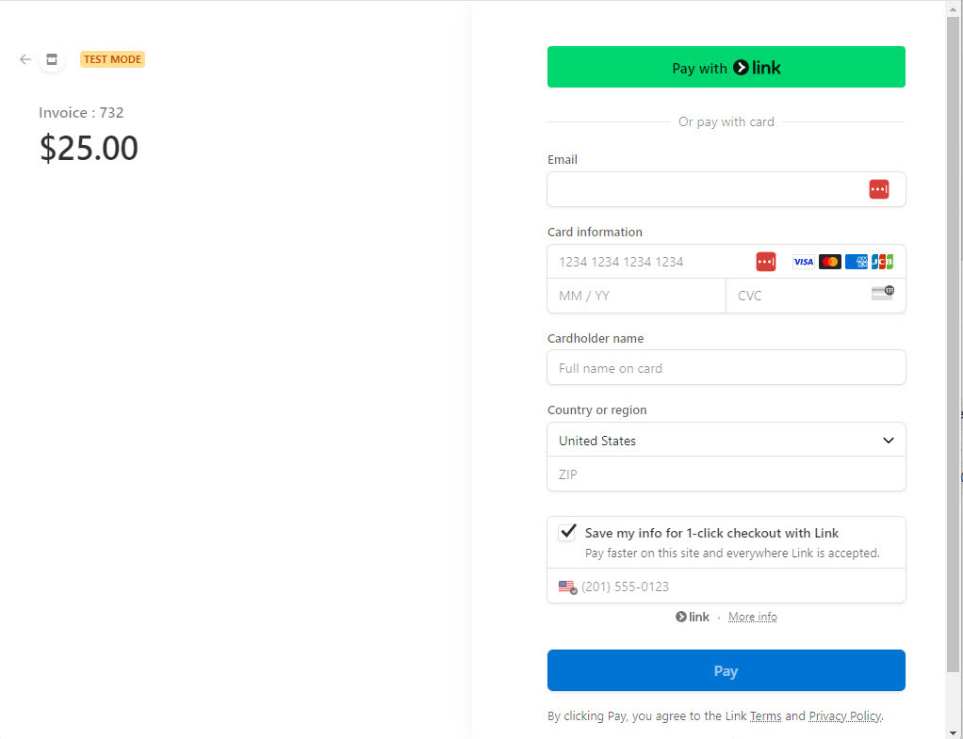This screenshot has height=739, width=963.
Task: Focus the Cardholder name field
Action: [726, 368]
